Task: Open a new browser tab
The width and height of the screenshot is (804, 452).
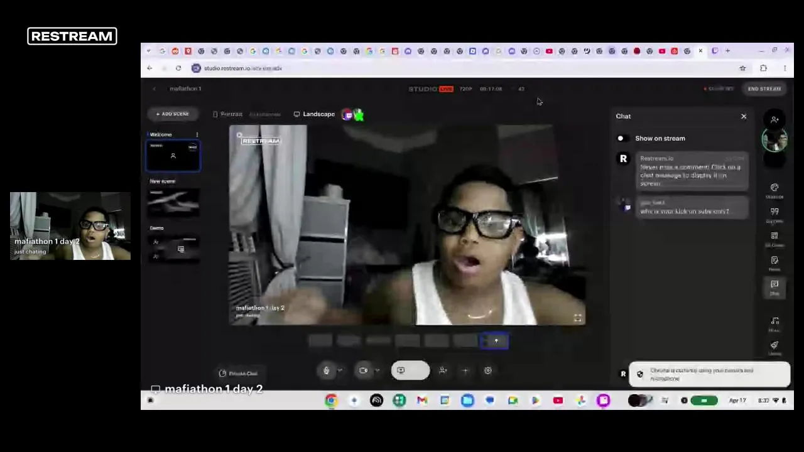Action: click(x=728, y=51)
